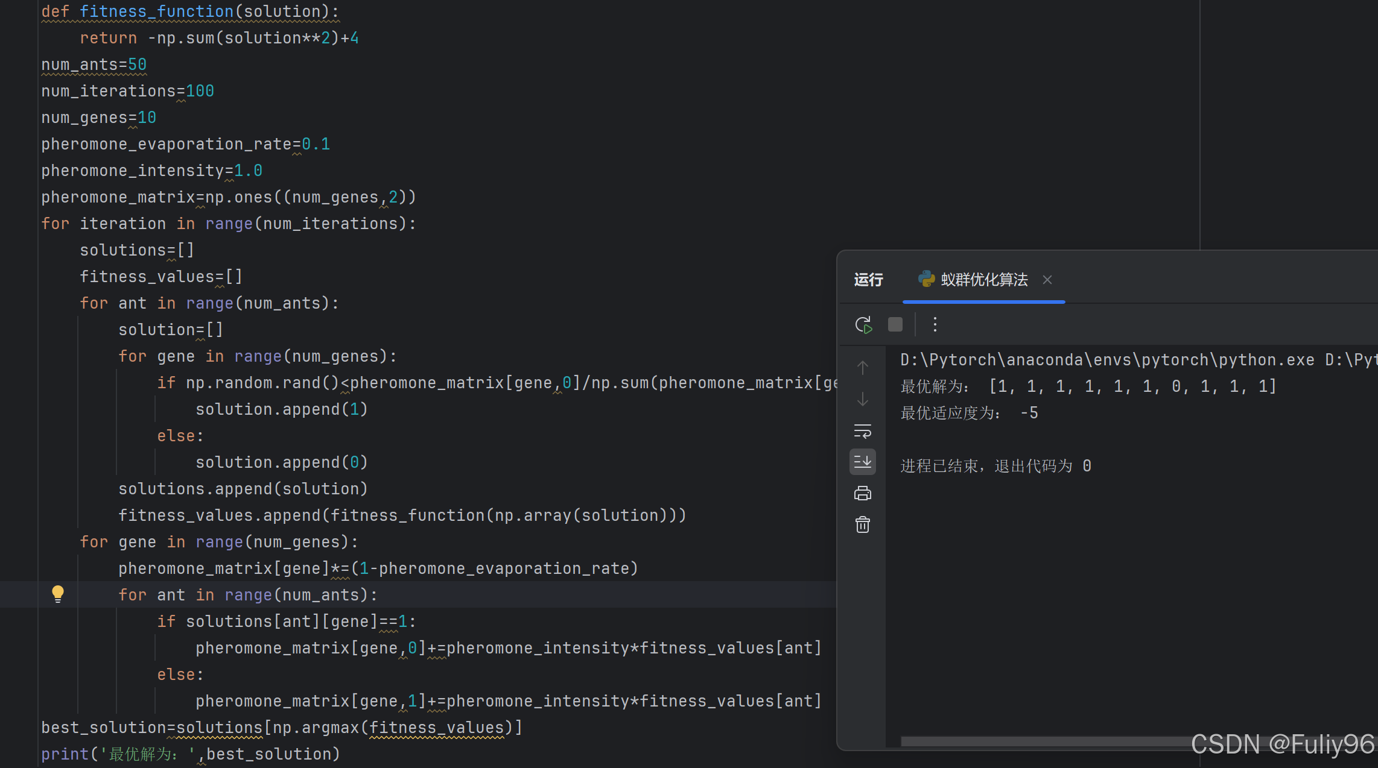Toggle soft-wrap in the run console
This screenshot has height=768, width=1378.
[863, 431]
